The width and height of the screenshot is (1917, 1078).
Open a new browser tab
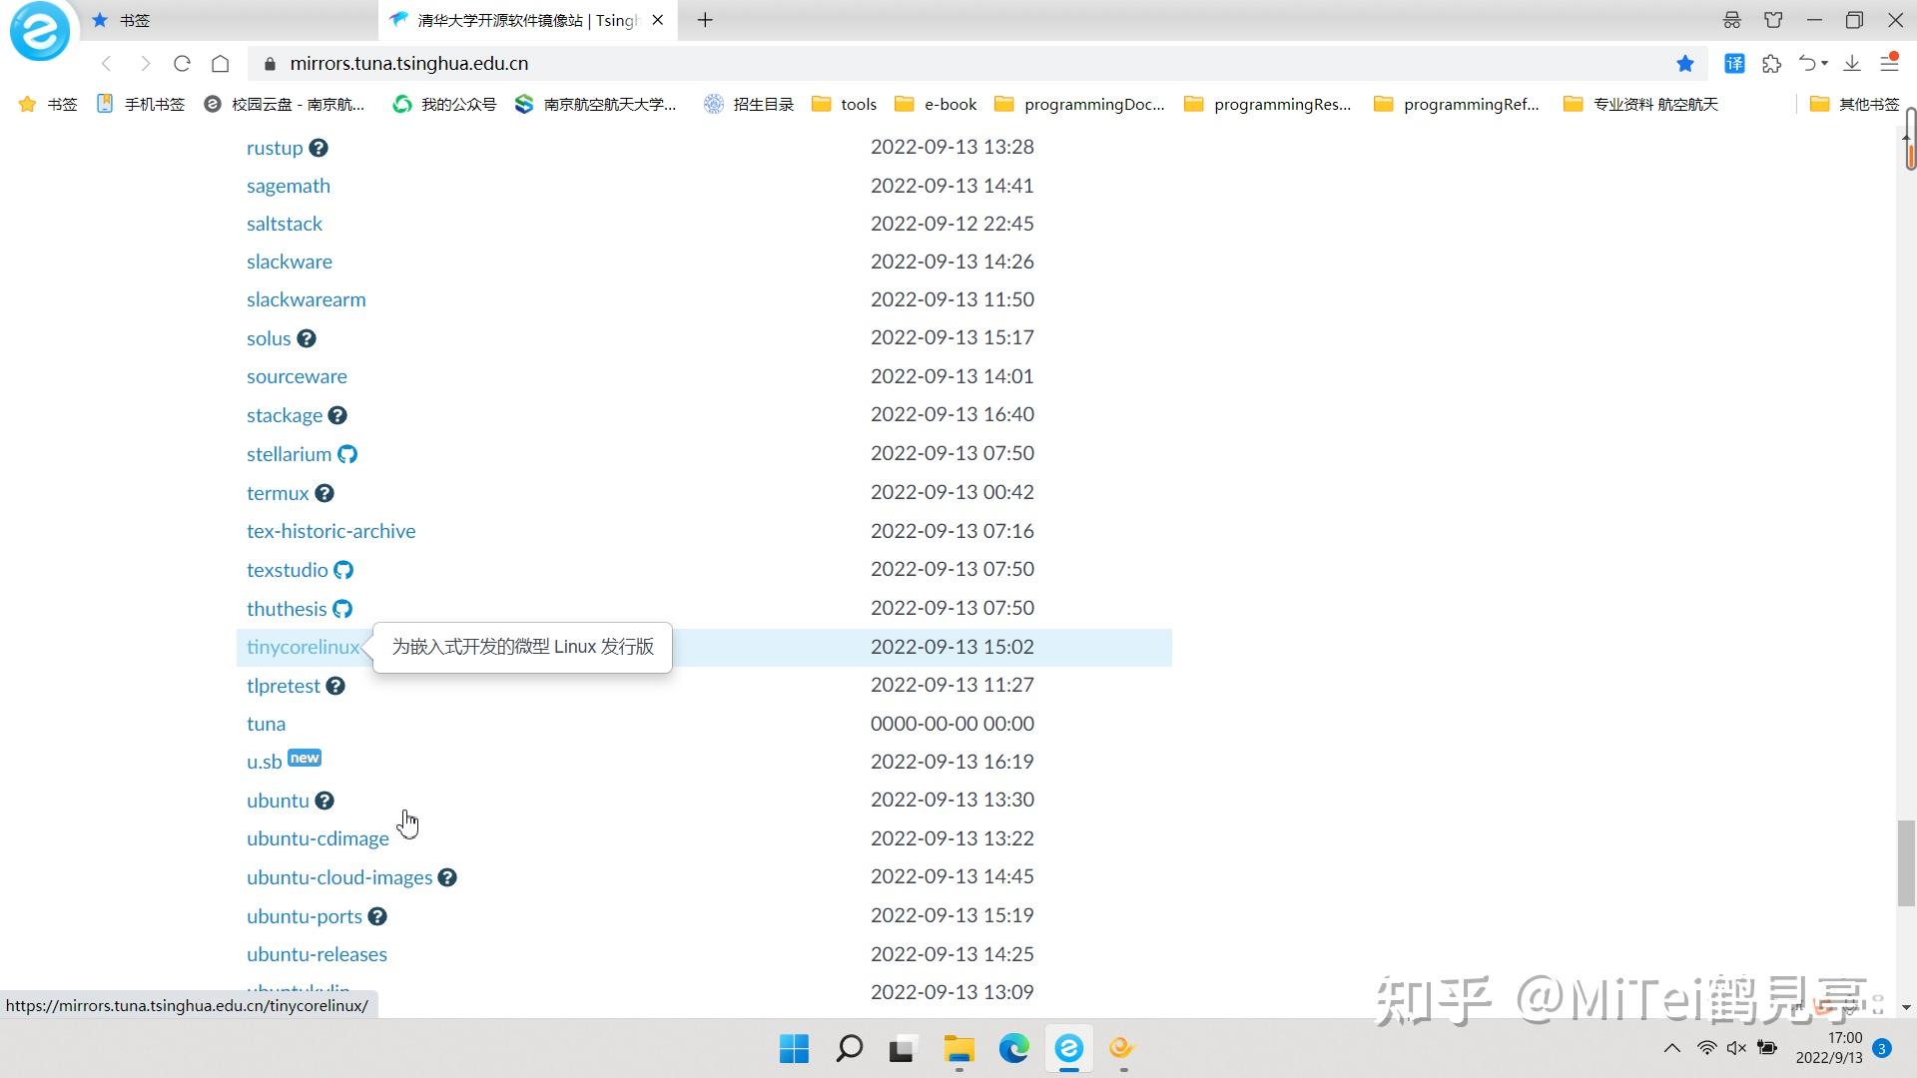tap(705, 20)
